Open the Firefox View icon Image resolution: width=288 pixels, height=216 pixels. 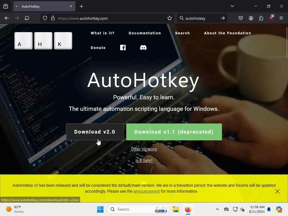point(6,6)
